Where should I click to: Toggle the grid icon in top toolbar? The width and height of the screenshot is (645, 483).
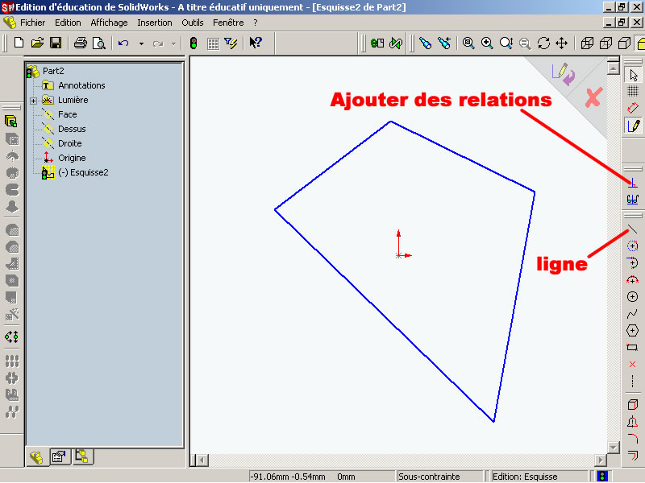pyautogui.click(x=213, y=43)
